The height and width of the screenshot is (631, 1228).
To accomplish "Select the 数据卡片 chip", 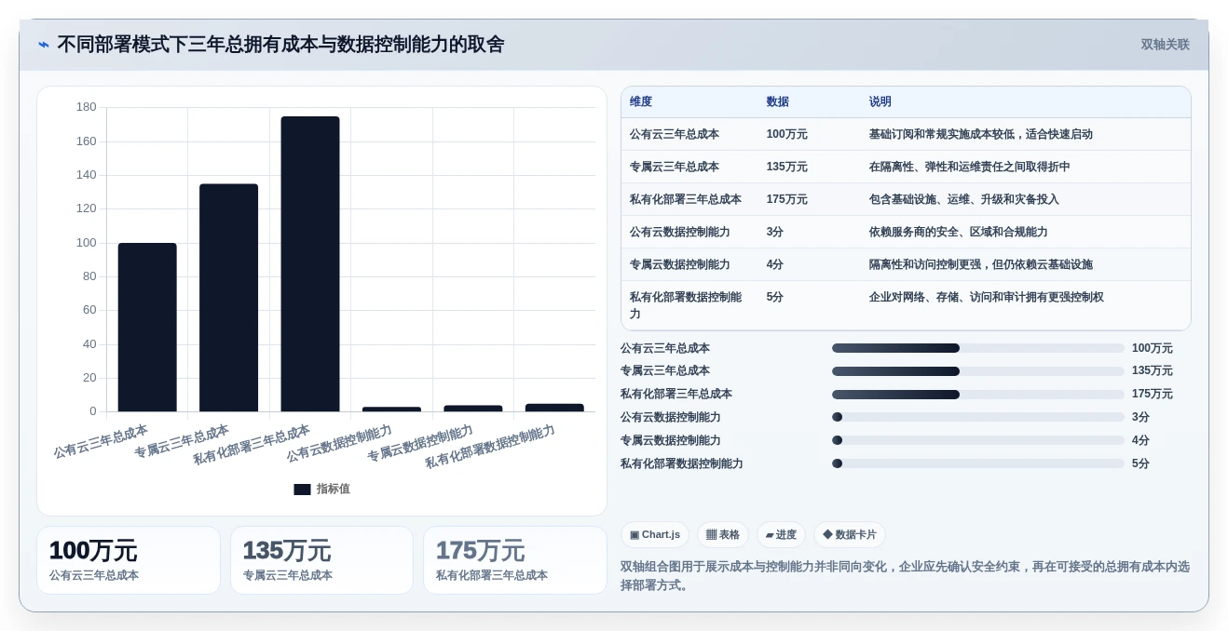I will point(850,534).
